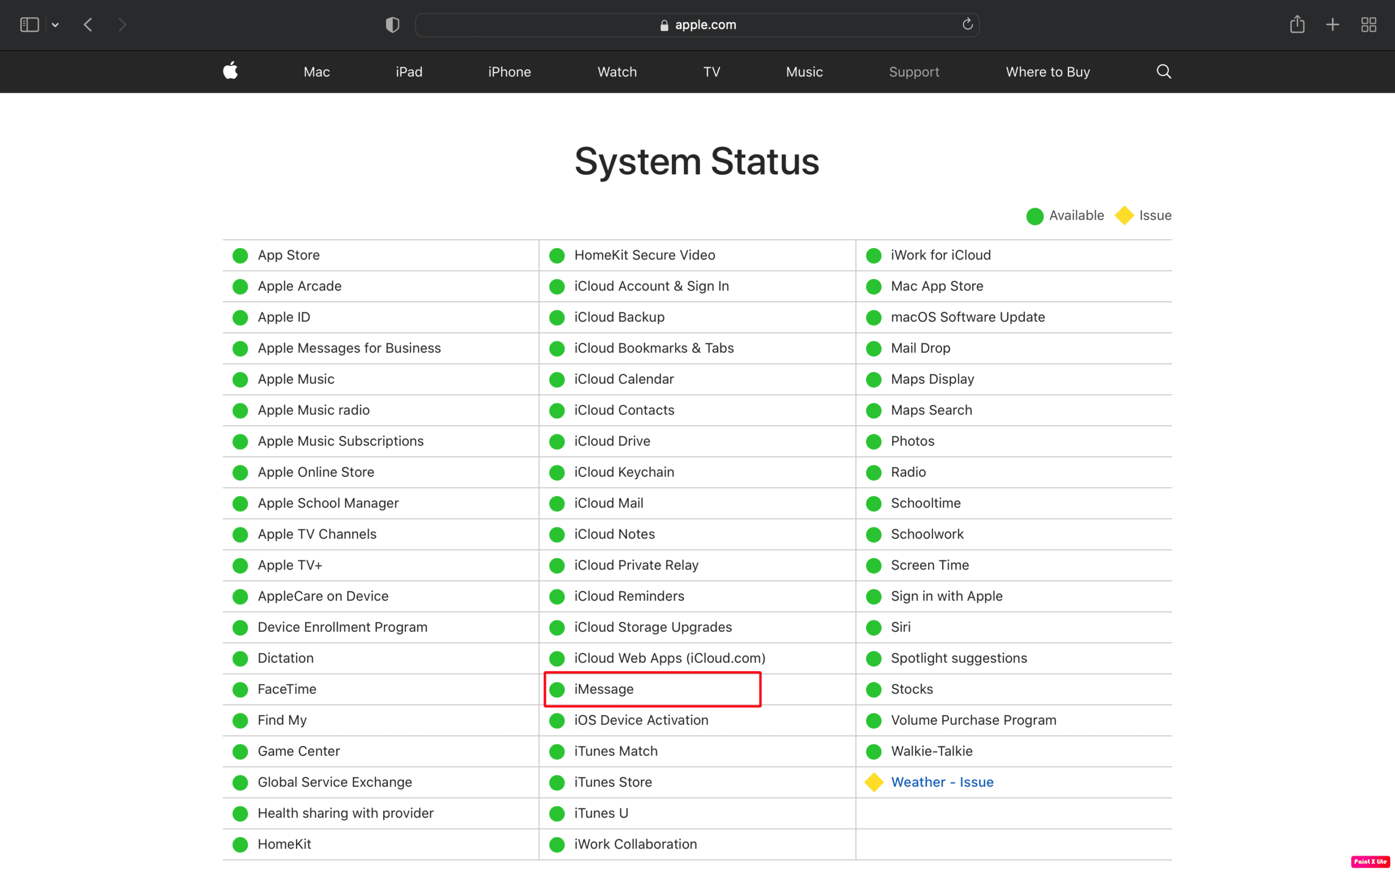Viewport: 1395px width, 872px height.
Task: Click the browser back navigation arrow icon
Action: coord(89,24)
